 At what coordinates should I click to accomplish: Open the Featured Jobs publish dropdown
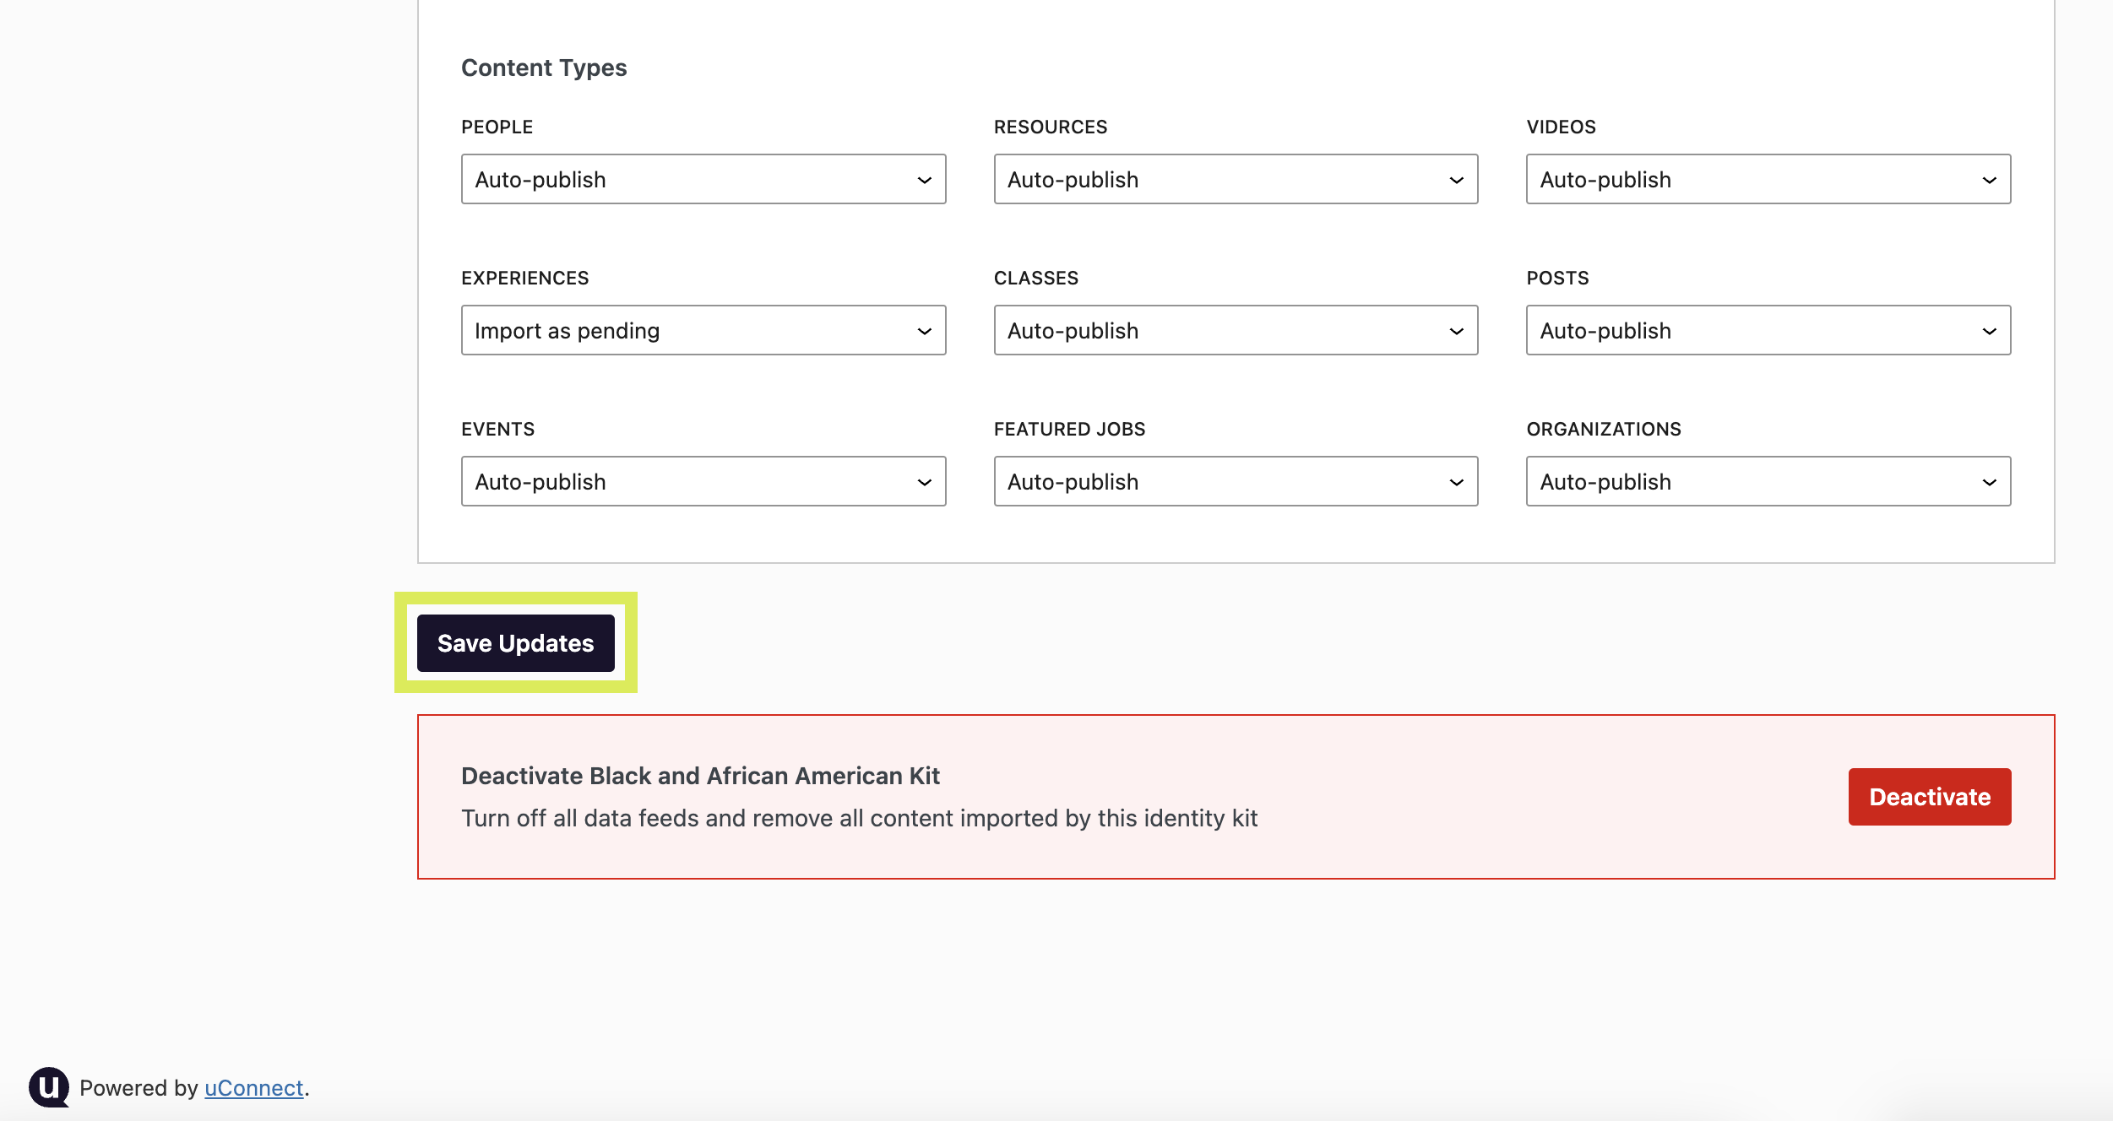pyautogui.click(x=1235, y=481)
